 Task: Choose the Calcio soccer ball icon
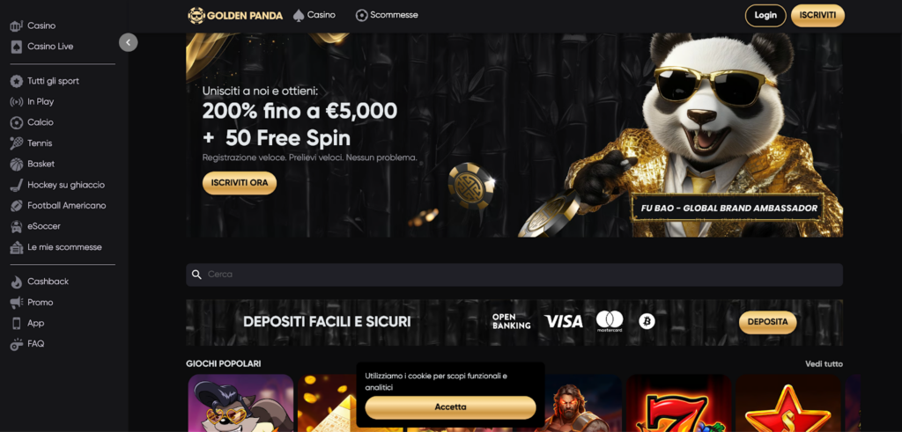[17, 122]
